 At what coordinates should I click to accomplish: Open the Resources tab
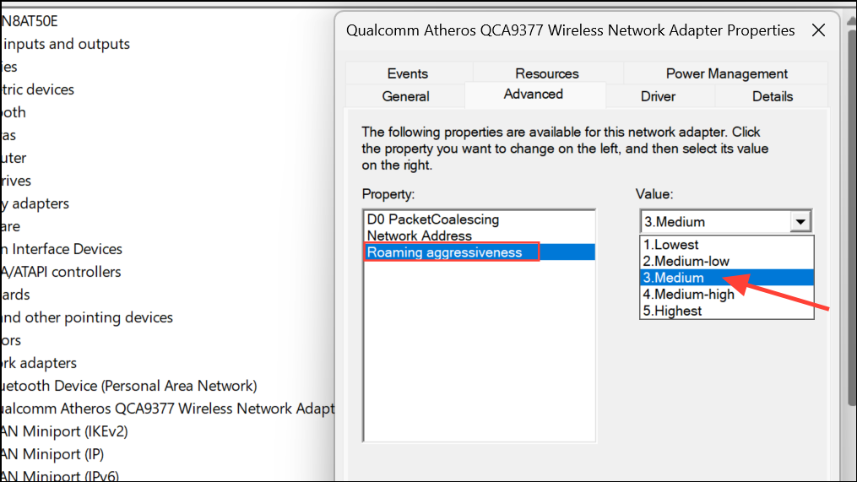pos(547,73)
